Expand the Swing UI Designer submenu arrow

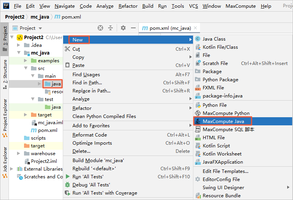click(x=288, y=187)
